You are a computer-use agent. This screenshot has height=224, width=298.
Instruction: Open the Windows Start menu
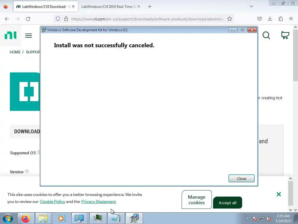[x=8, y=218]
